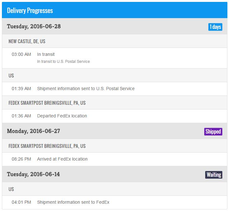Click FedEx SmartPost location under Monday, 2016-06-27
This screenshot has width=229, height=211.
click(47, 146)
